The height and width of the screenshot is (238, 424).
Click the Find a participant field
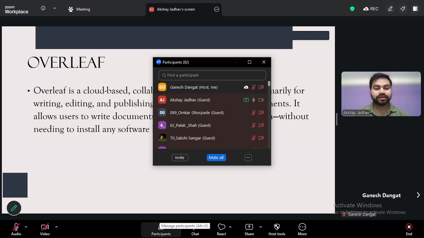(212, 75)
